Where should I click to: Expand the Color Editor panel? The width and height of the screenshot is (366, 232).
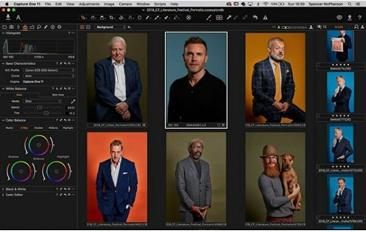point(3,195)
